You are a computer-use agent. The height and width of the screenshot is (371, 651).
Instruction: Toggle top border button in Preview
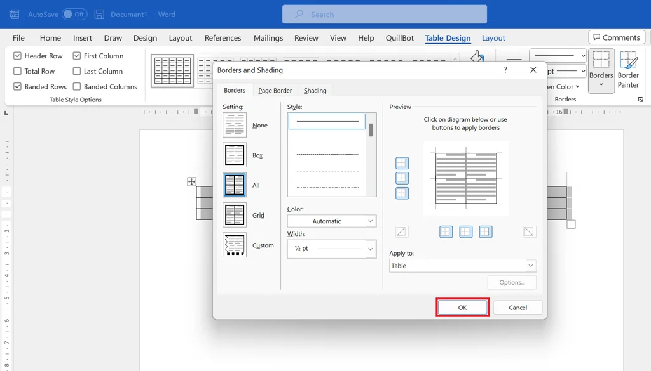tap(402, 163)
